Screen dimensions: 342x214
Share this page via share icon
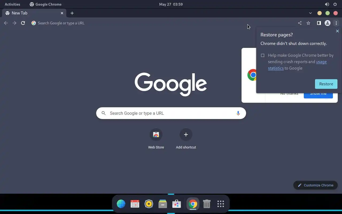pyautogui.click(x=300, y=23)
